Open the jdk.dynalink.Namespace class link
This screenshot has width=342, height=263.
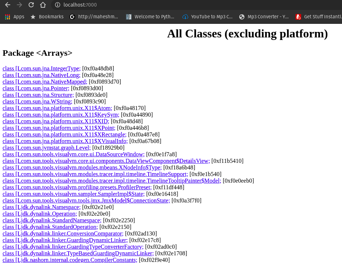tap(41, 207)
